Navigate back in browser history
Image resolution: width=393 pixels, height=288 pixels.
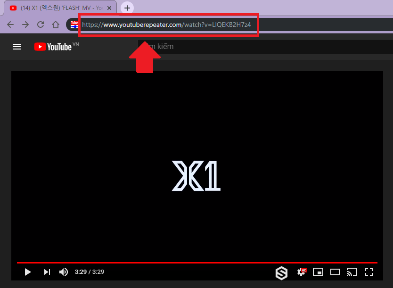[10, 25]
